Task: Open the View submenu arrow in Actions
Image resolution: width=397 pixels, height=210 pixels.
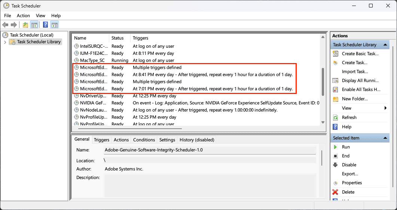Action: click(x=385, y=108)
